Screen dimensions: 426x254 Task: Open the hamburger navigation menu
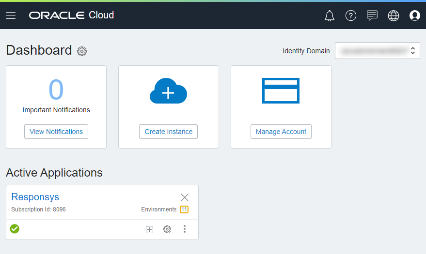11,15
